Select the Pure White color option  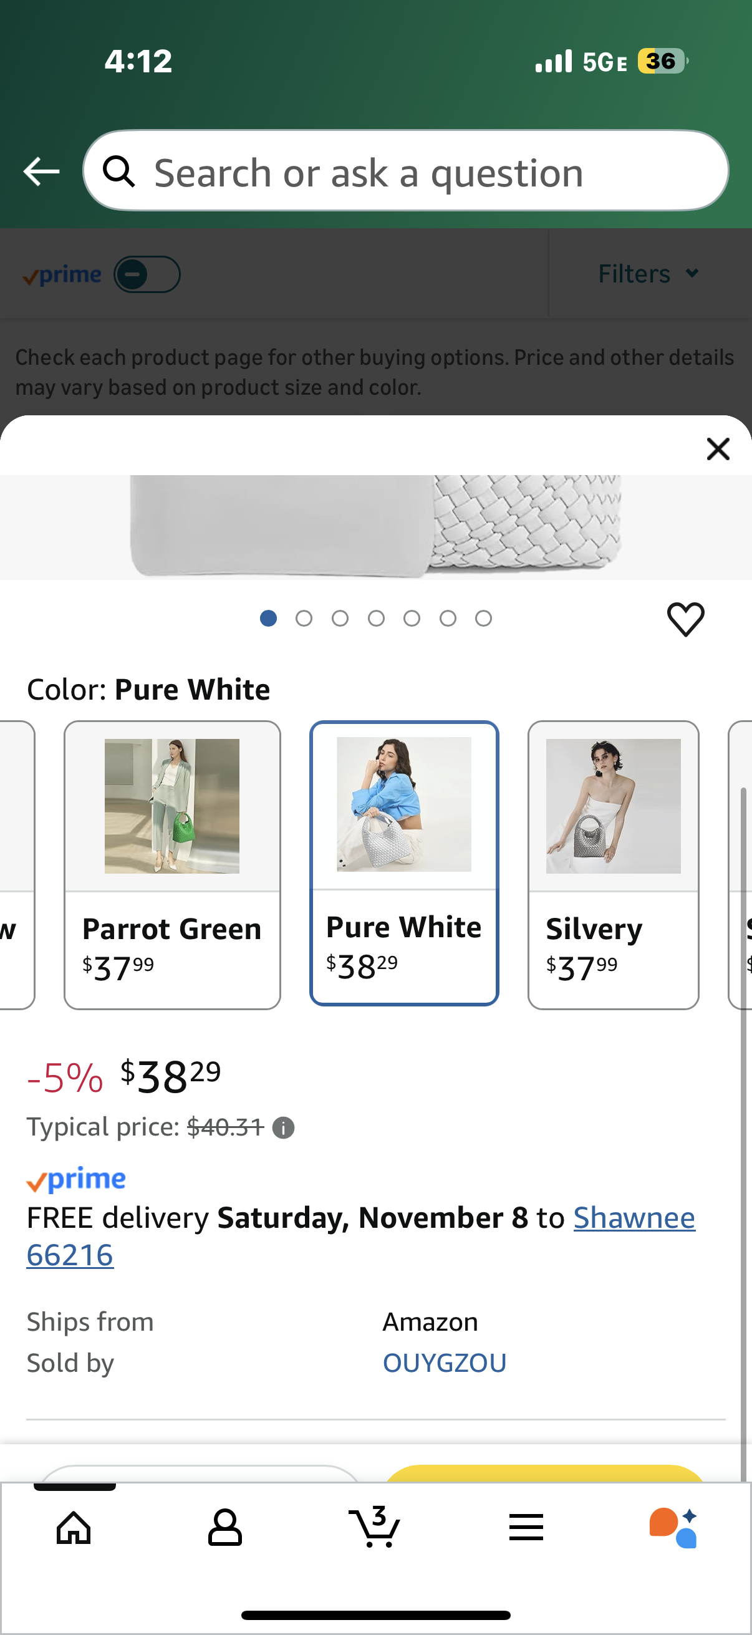[404, 863]
